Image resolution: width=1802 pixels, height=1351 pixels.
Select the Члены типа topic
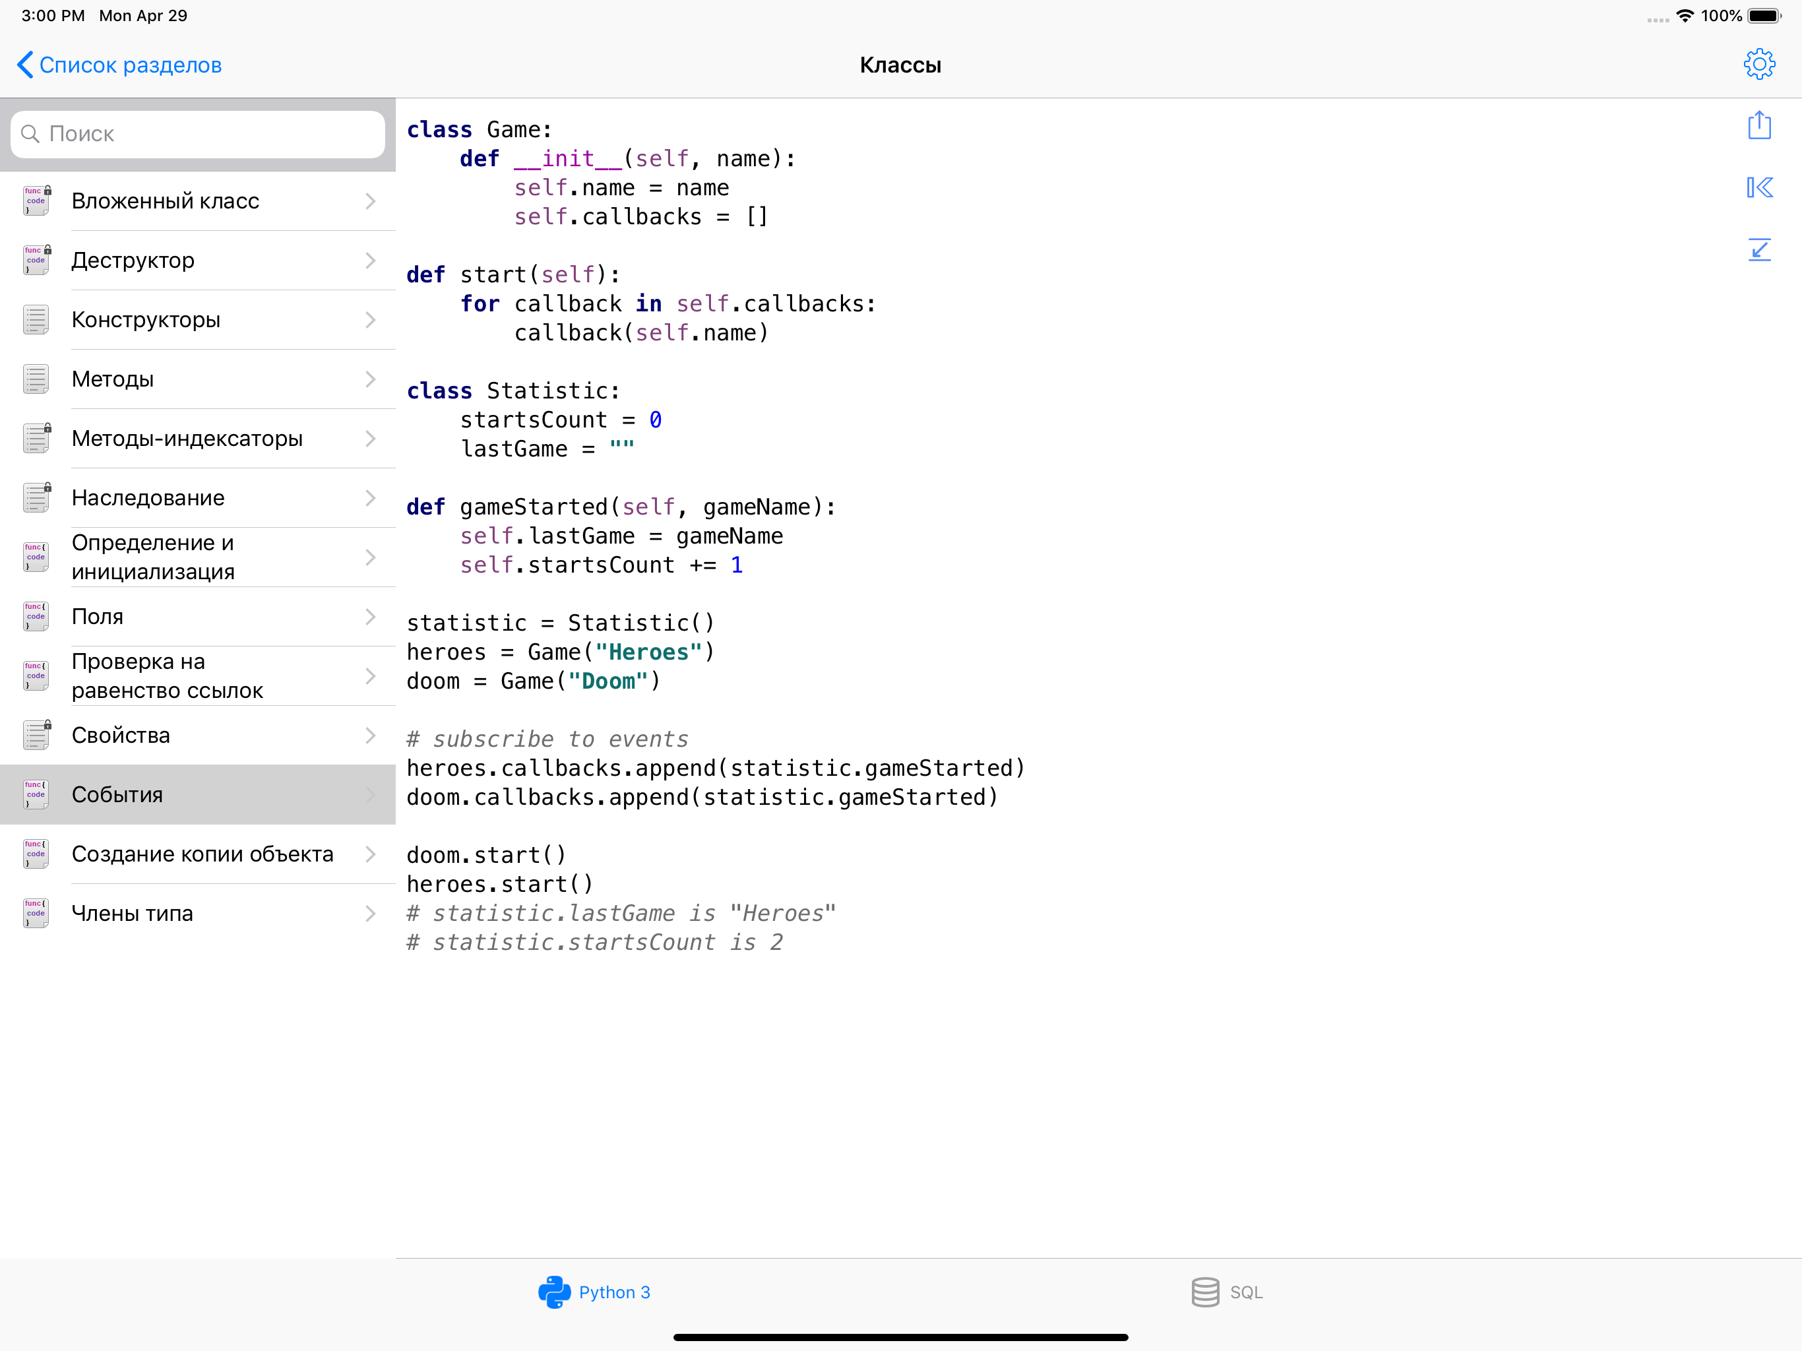click(132, 914)
